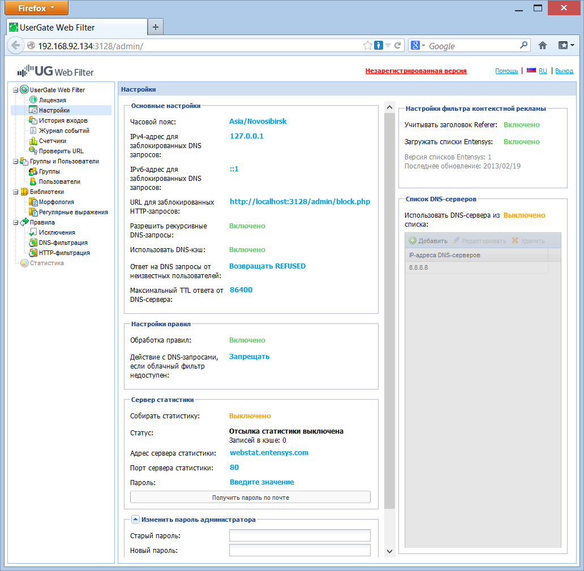Click the Firefox home icon
This screenshot has height=571, width=584.
(543, 45)
